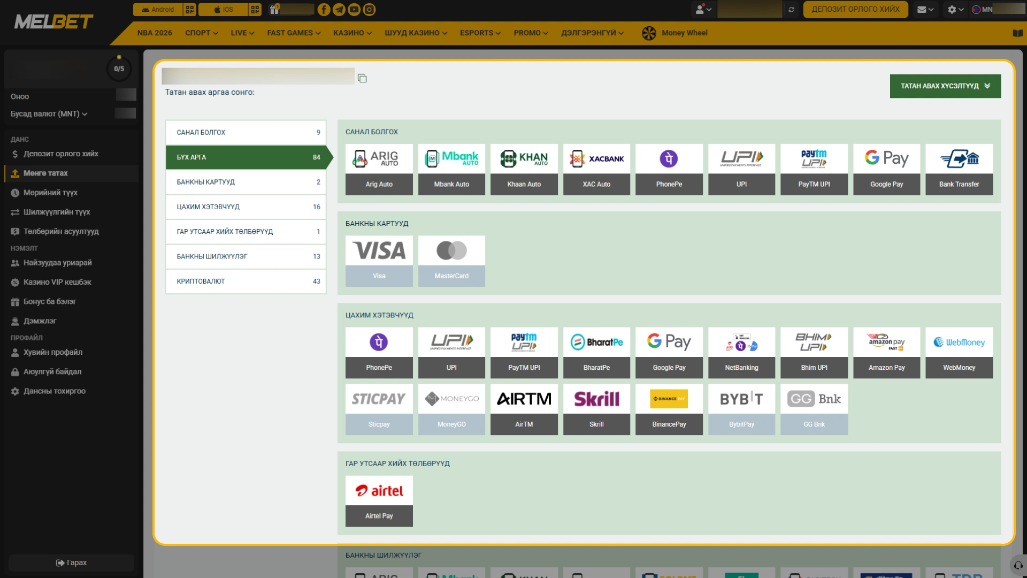Image resolution: width=1027 pixels, height=578 pixels.
Task: Choose the Visa card tile
Action: pyautogui.click(x=379, y=261)
